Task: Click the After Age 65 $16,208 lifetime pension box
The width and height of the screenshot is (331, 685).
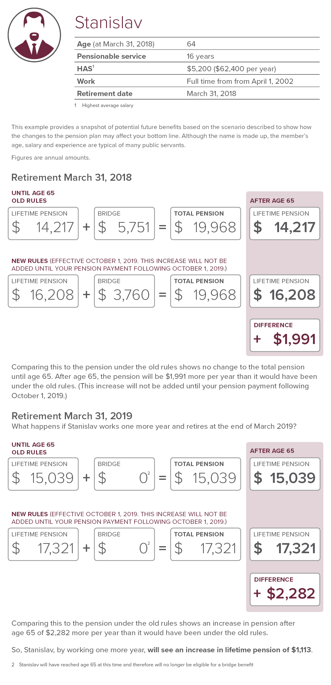Action: click(285, 291)
